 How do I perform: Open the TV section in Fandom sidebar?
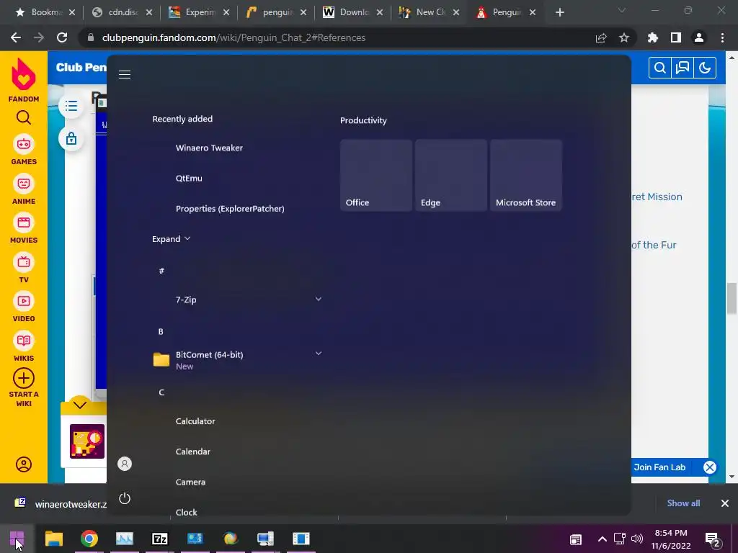coord(24,269)
